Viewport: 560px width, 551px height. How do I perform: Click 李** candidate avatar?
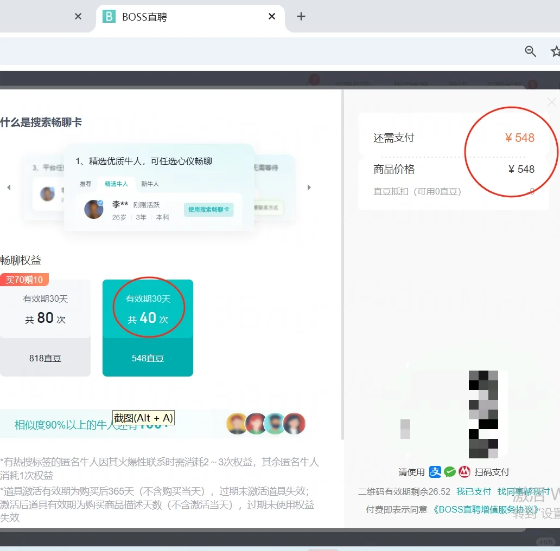coord(93,209)
